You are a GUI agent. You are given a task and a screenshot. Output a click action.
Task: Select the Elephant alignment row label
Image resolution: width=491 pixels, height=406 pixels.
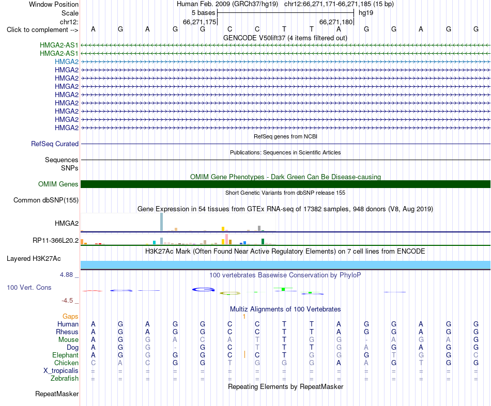click(65, 355)
